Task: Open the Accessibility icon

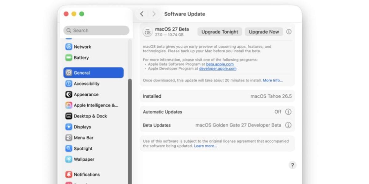Action: pyautogui.click(x=69, y=84)
